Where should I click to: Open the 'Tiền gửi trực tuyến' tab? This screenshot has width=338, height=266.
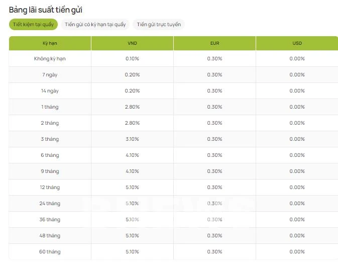click(x=159, y=25)
